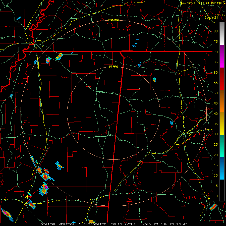This screenshot has height=226, width=226.
Task: Click the 35 value on the scale
Action: click(216, 124)
